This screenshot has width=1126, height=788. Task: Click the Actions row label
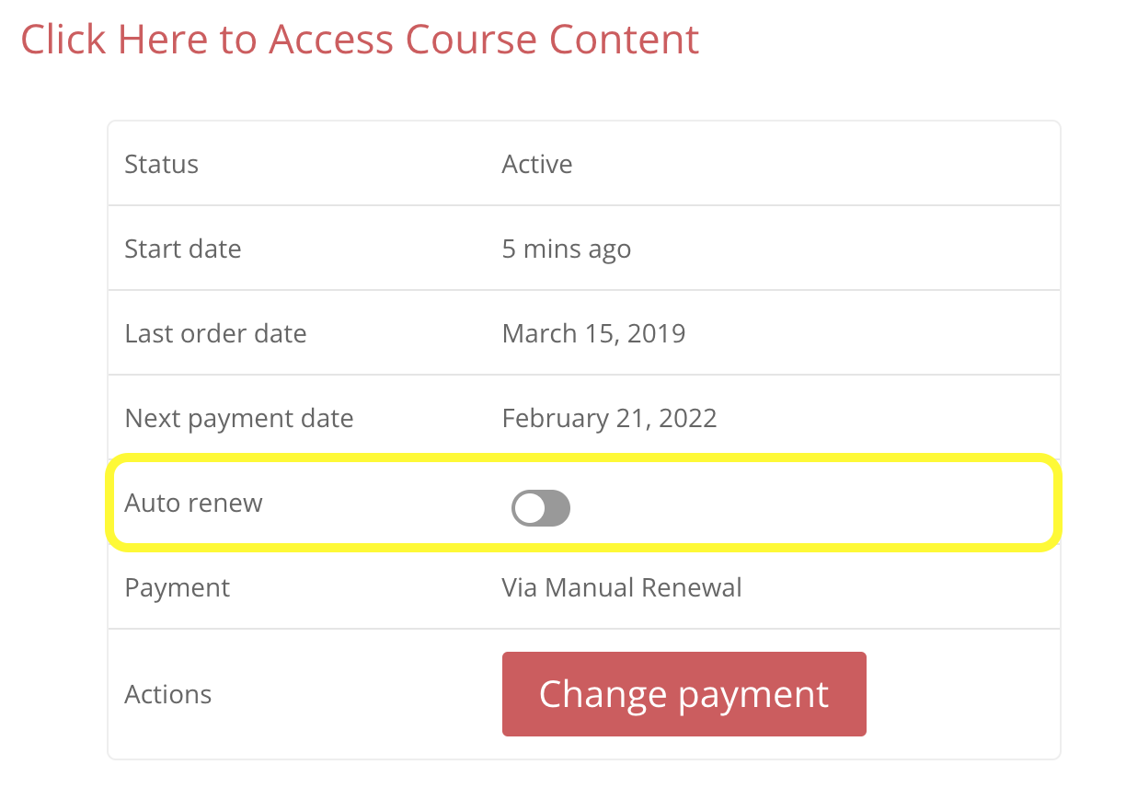168,695
